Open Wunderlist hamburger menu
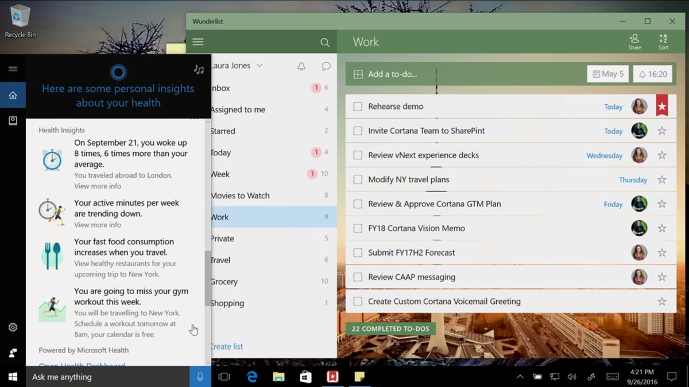Viewport: 689px width, 387px height. [x=198, y=42]
